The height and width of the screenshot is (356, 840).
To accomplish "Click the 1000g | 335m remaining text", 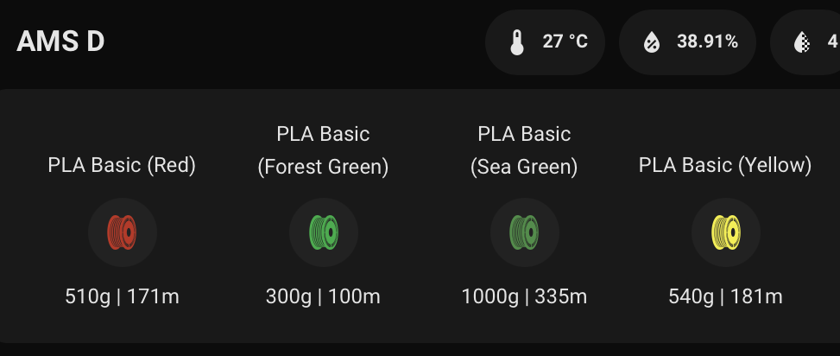I will (525, 296).
